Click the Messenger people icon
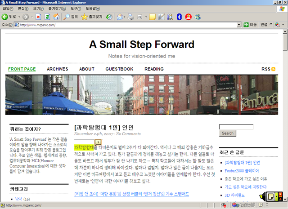This screenshot has width=288, height=209. click(198, 17)
